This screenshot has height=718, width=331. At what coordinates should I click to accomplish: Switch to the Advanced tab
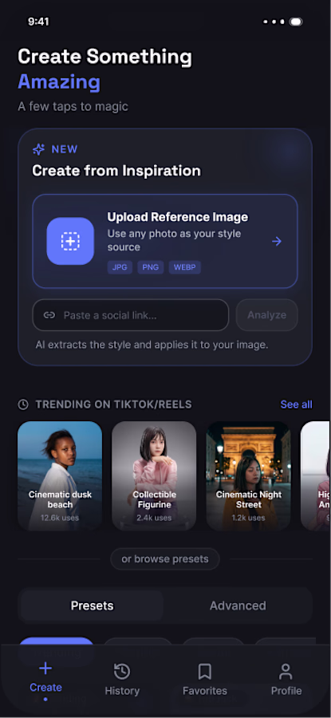238,606
